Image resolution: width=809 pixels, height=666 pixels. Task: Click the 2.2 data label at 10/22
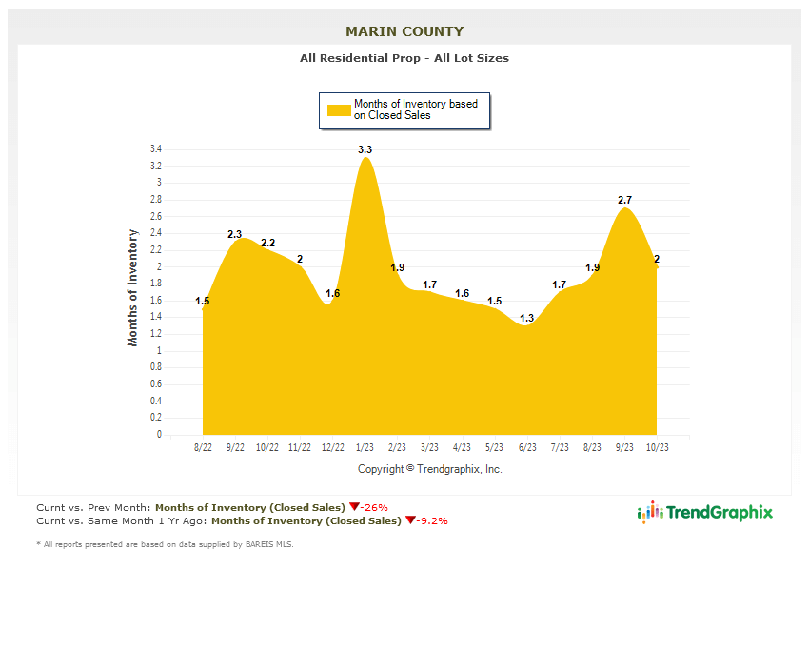(x=267, y=243)
